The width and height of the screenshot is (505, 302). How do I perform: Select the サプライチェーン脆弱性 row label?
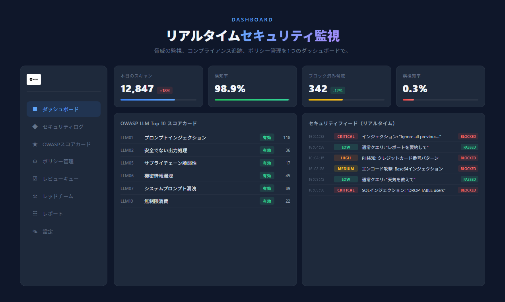point(171,163)
